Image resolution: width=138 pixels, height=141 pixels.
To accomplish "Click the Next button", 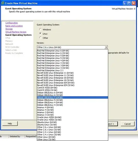I will click(113, 124).
